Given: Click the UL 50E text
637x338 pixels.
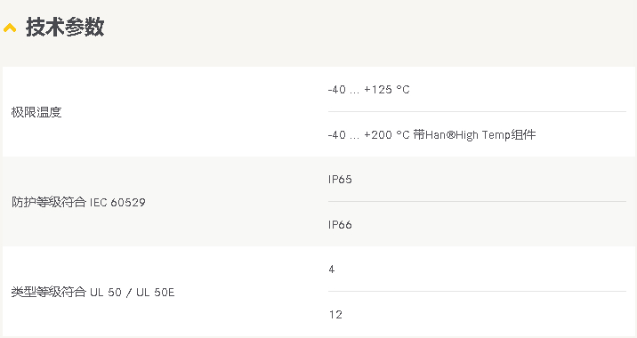Looking at the screenshot, I should (155, 293).
